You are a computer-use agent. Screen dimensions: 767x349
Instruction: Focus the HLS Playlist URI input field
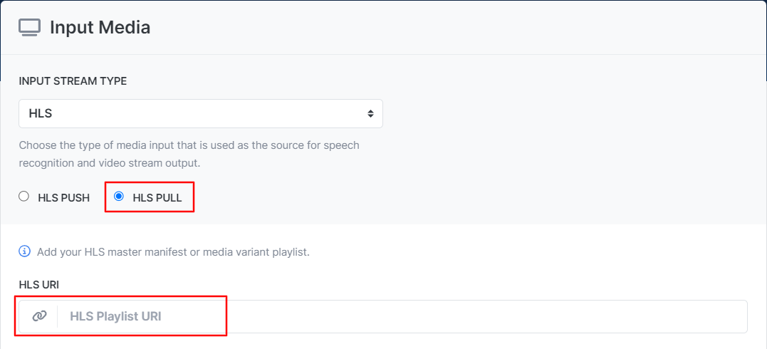[x=402, y=316]
